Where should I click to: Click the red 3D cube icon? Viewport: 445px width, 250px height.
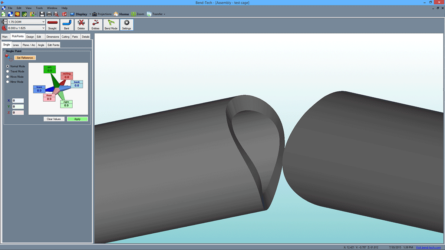[x=65, y=14]
